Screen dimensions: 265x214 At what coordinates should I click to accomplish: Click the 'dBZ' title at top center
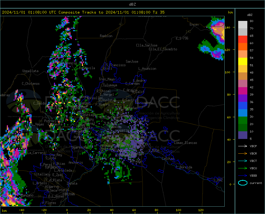point(132,4)
